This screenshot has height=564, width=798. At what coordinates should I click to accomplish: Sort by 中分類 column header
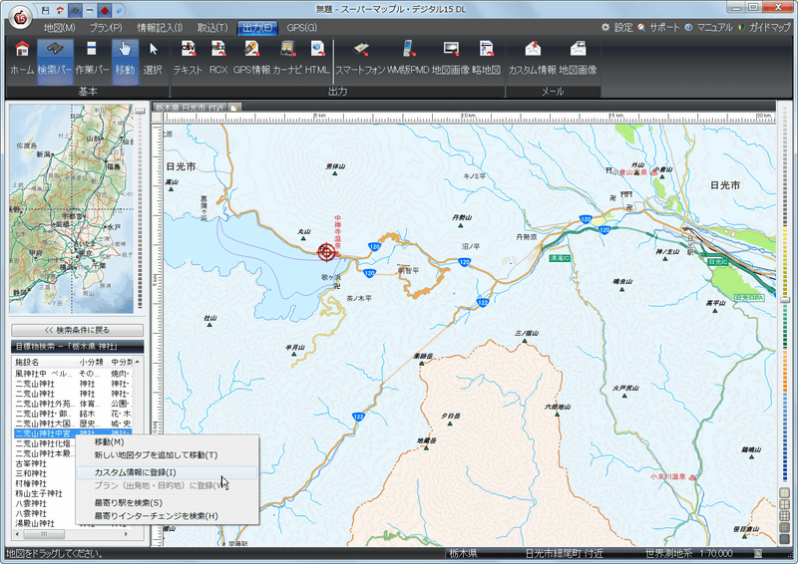tap(121, 362)
